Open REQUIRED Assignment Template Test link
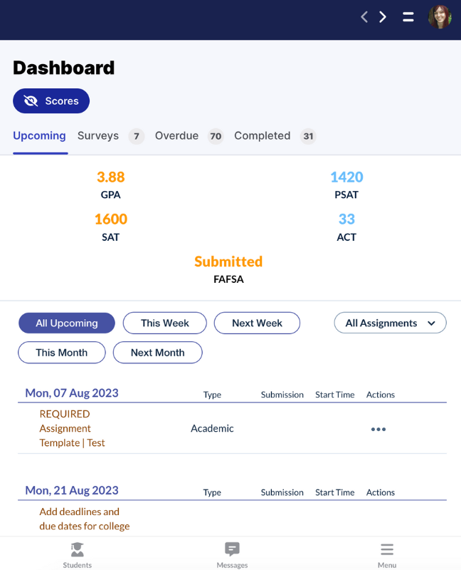This screenshot has width=461, height=570. pyautogui.click(x=72, y=428)
